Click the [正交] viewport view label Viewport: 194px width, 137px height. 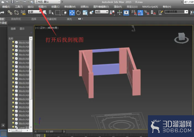coord(43,28)
